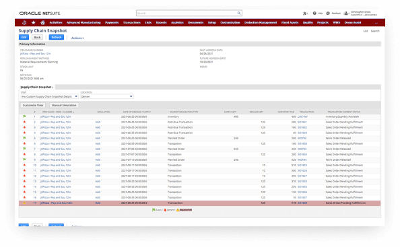Expand the Actions dropdown menu
Image resolution: width=400 pixels, height=247 pixels.
pyautogui.click(x=77, y=38)
